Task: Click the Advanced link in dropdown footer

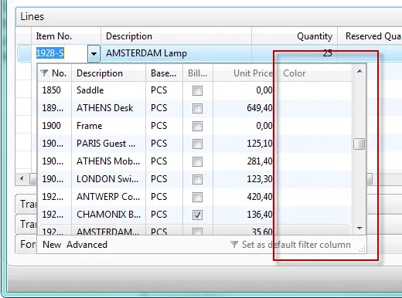Action: (87, 245)
